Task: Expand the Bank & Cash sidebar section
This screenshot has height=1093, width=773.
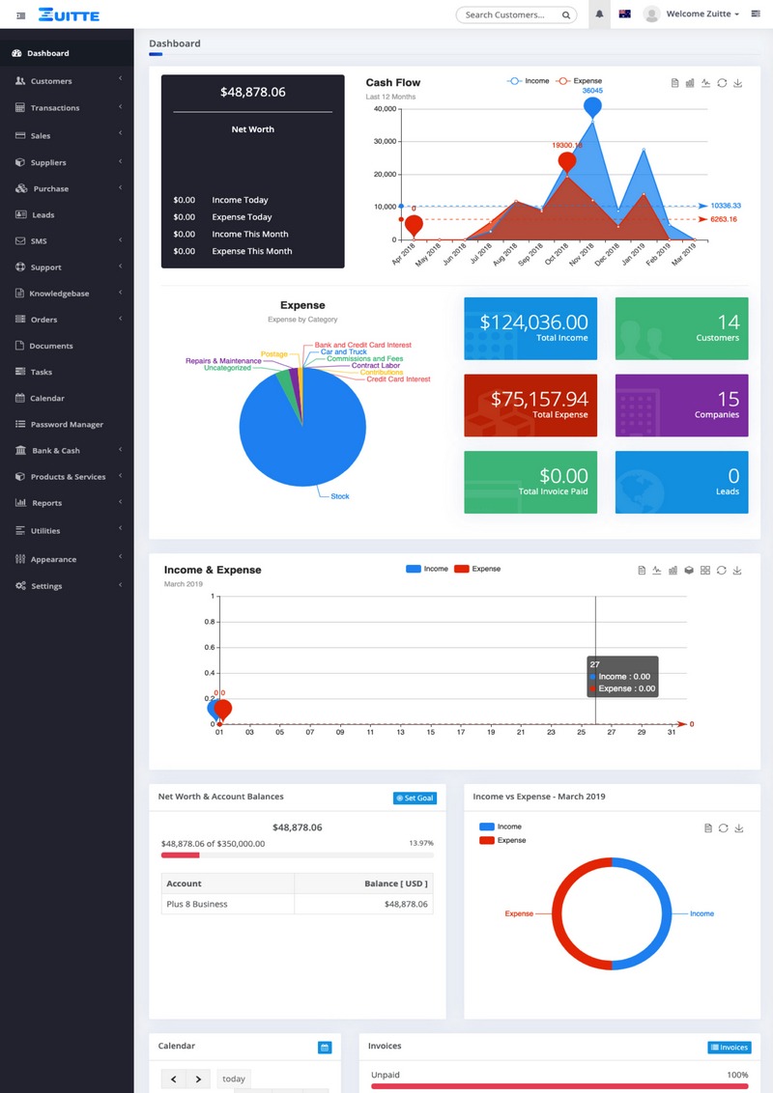Action: (x=68, y=451)
